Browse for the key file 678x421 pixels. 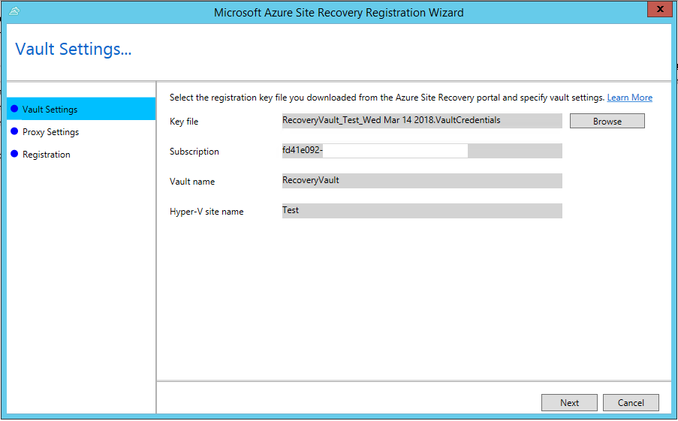tap(607, 122)
